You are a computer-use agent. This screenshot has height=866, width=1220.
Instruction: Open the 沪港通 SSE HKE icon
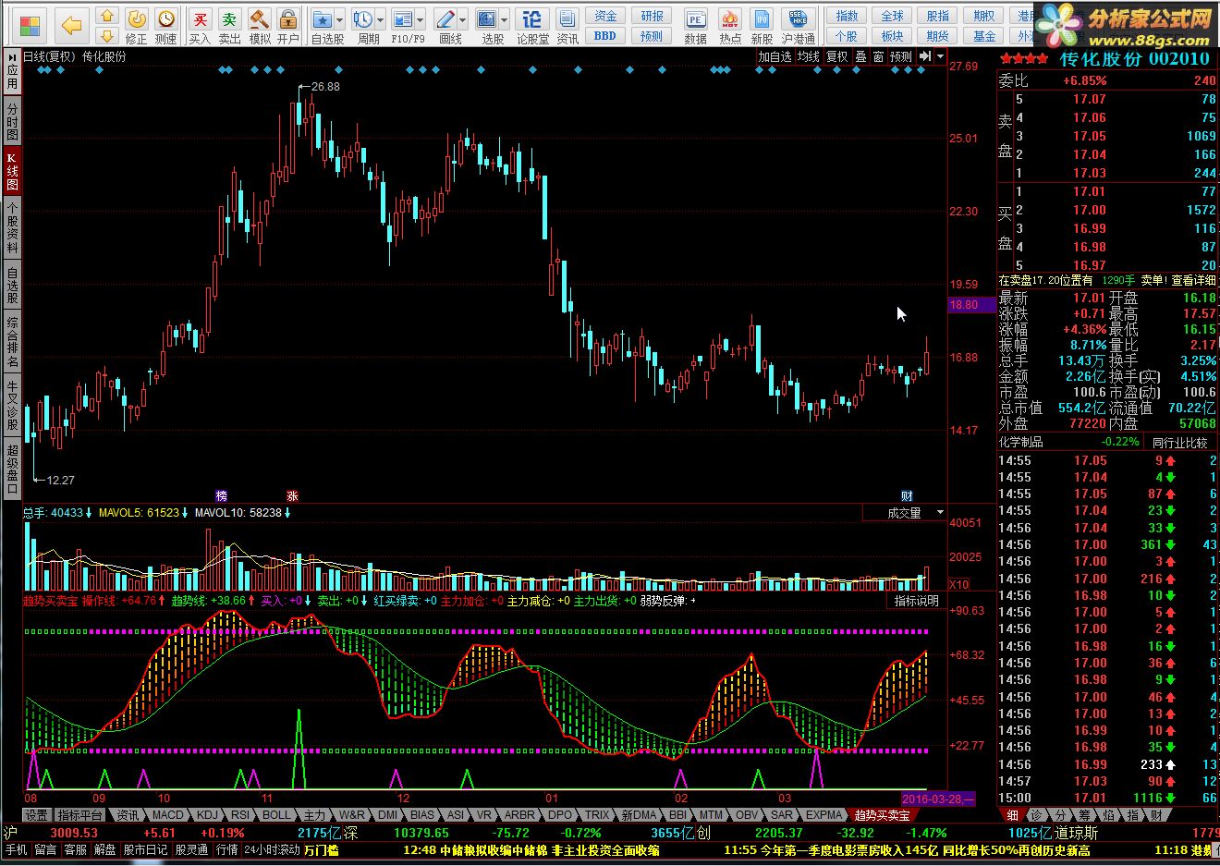798,18
